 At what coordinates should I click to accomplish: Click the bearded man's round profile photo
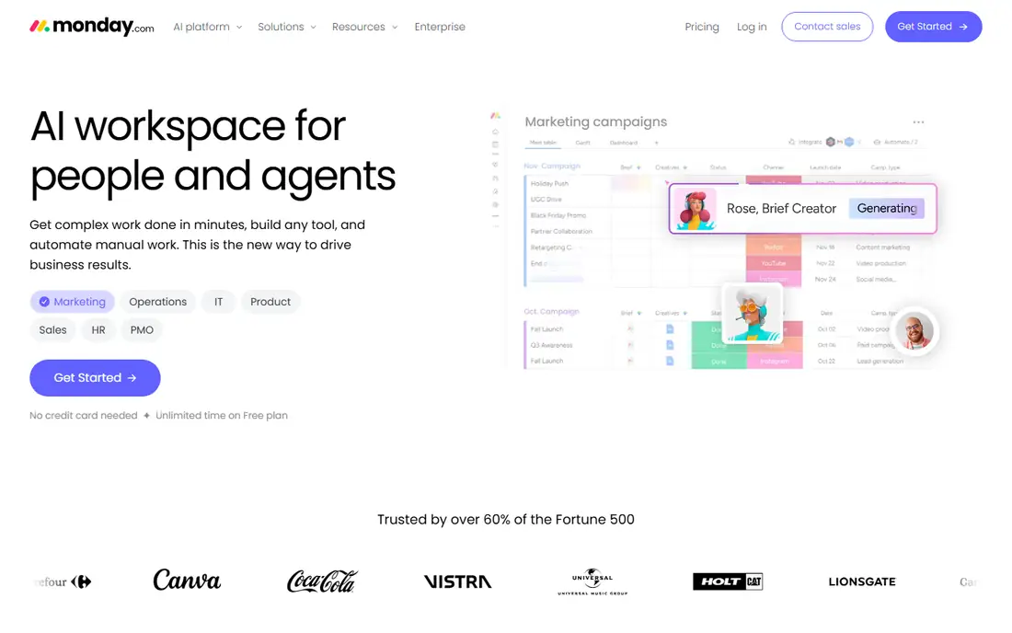914,331
